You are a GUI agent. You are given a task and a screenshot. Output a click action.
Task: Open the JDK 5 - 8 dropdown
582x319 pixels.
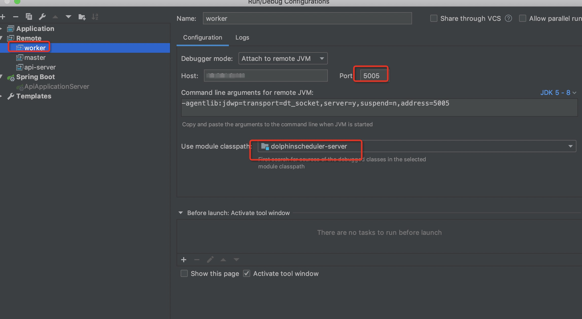pos(558,93)
